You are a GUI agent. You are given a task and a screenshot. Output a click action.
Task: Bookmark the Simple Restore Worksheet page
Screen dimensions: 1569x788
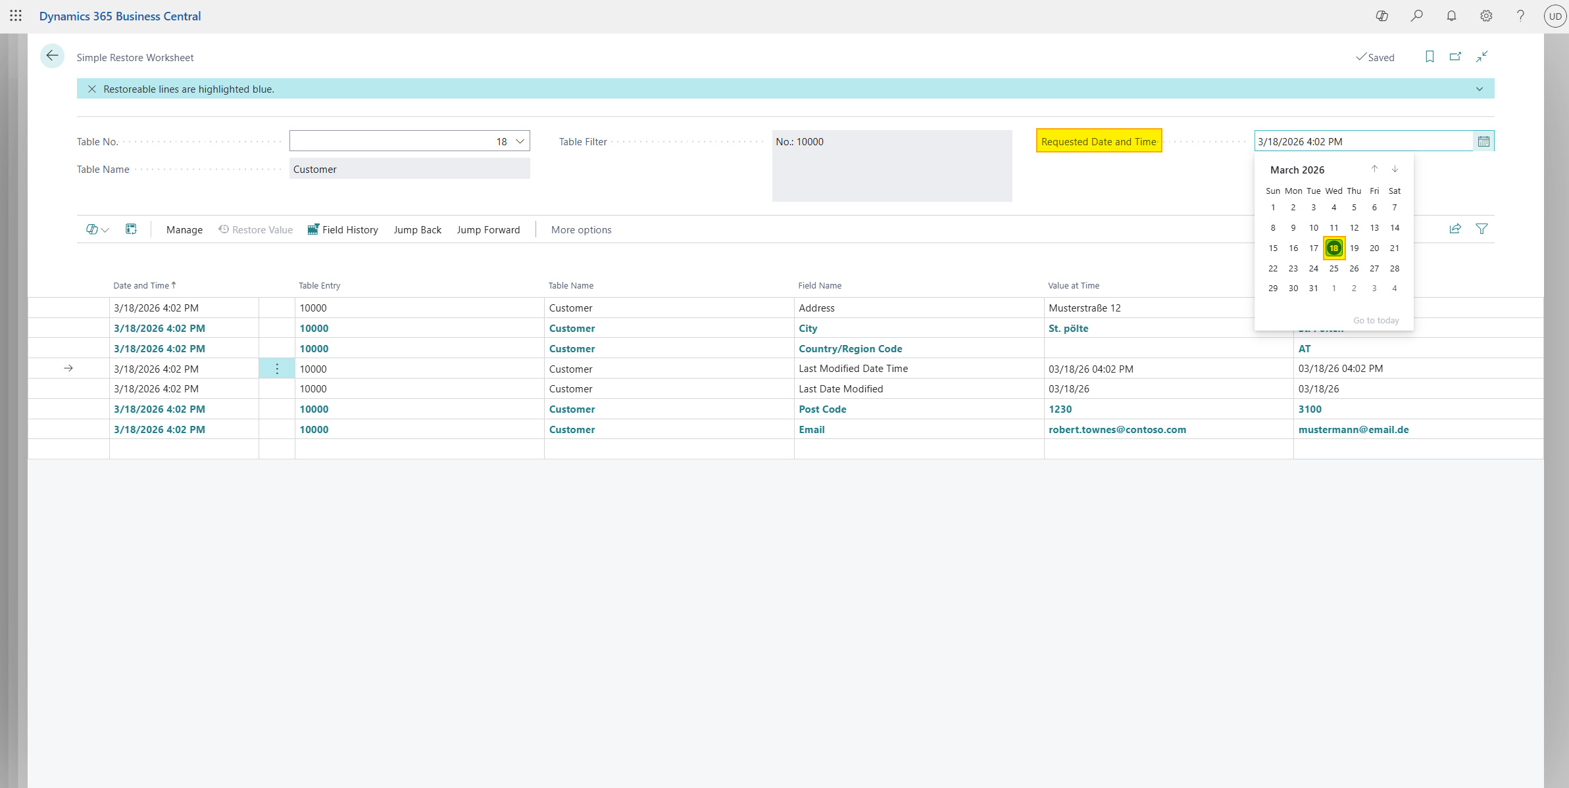pyautogui.click(x=1429, y=57)
